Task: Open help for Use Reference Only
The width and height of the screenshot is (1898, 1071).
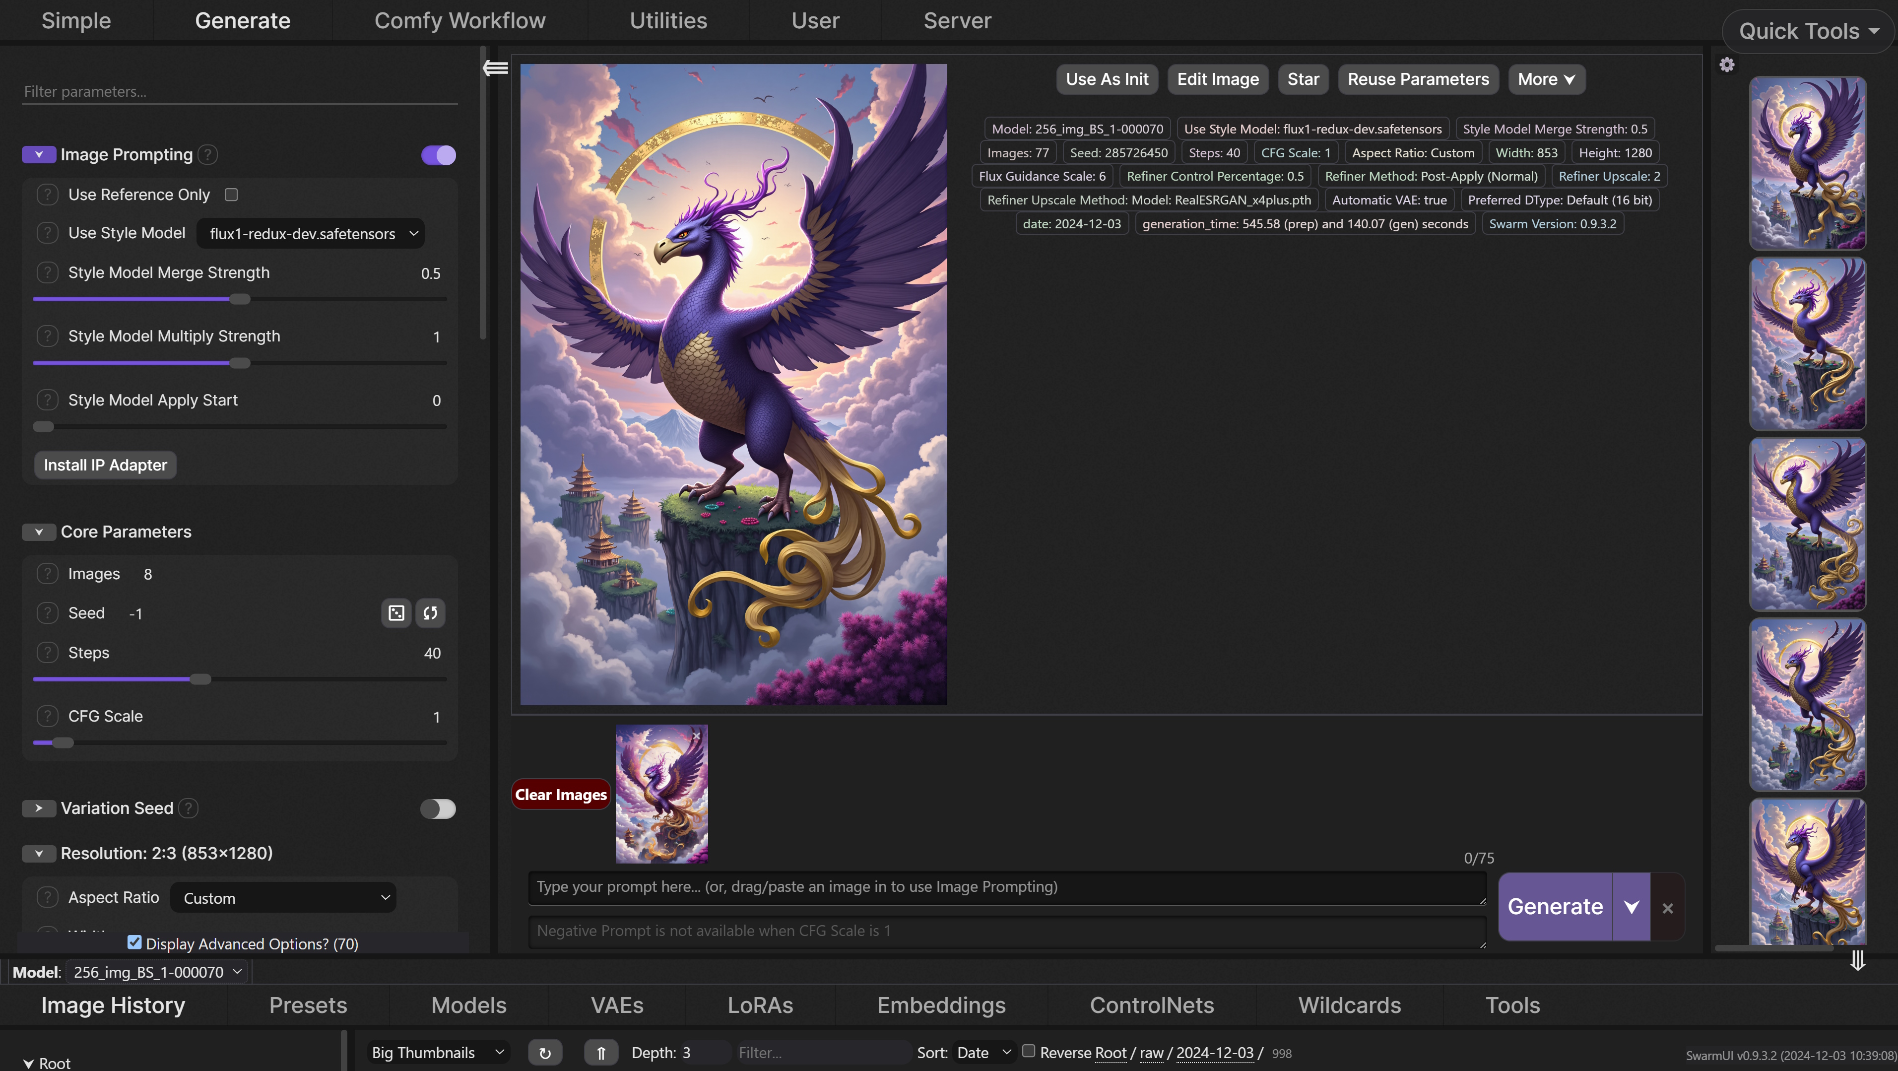Action: 48,195
